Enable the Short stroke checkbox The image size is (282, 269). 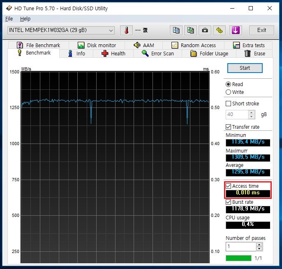[228, 104]
